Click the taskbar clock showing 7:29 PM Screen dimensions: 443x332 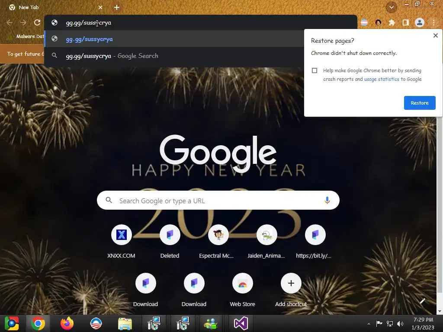423,323
